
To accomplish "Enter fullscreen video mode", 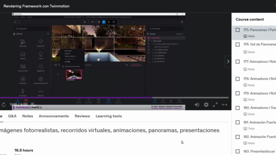I will click(215, 105).
